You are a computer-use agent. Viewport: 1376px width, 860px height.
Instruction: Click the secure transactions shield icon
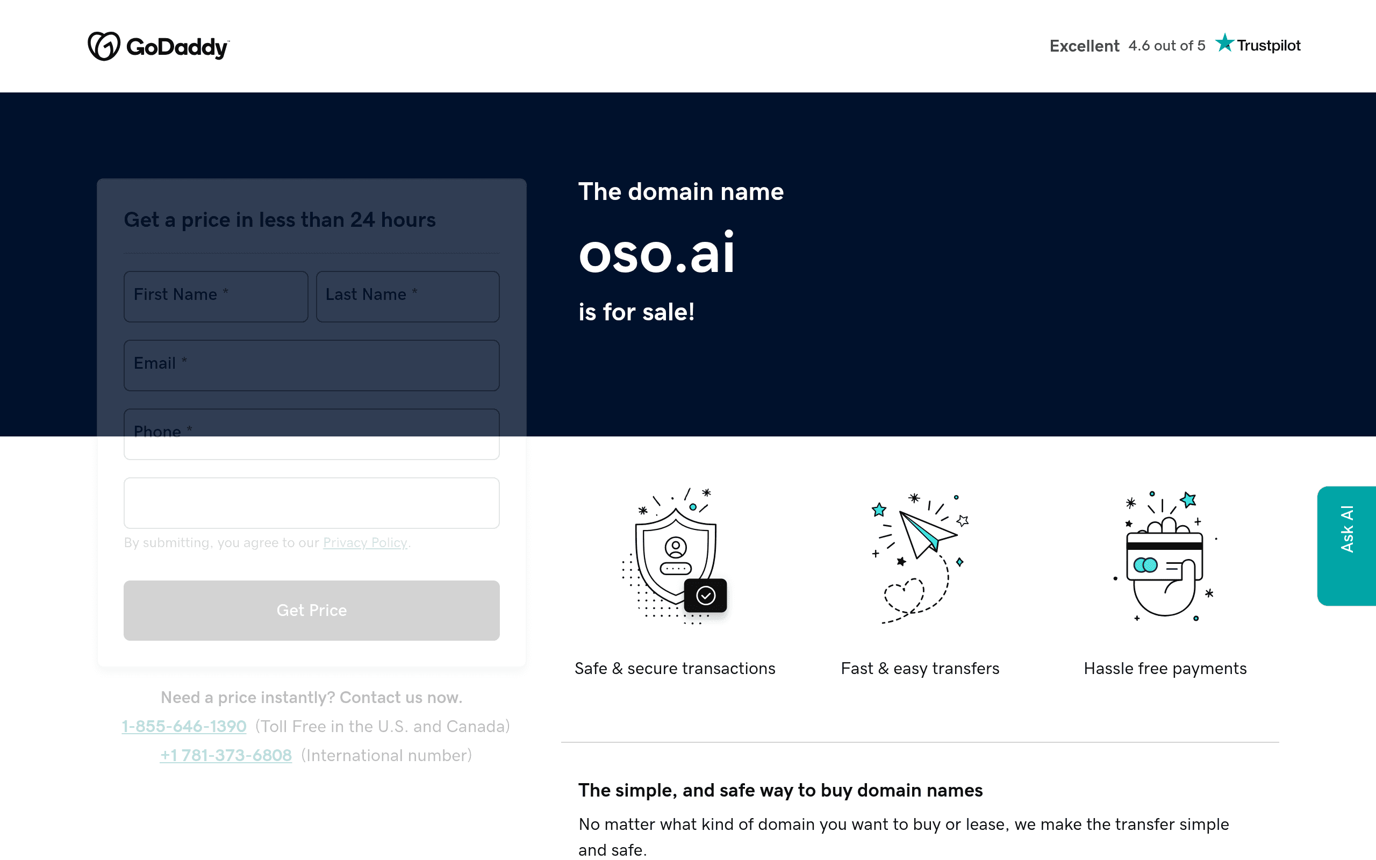coord(675,556)
